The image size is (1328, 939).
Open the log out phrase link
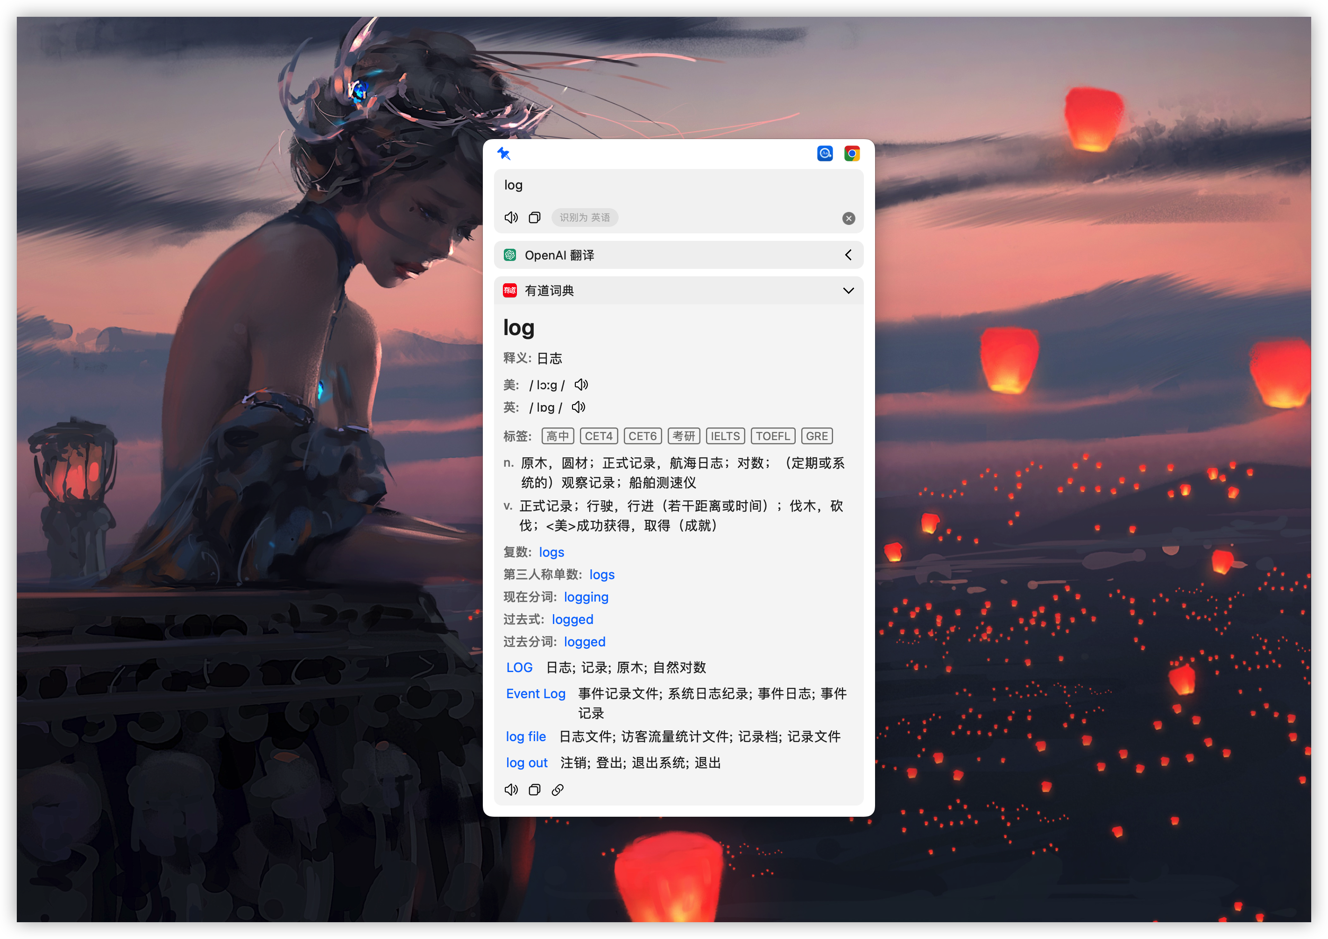coord(526,763)
